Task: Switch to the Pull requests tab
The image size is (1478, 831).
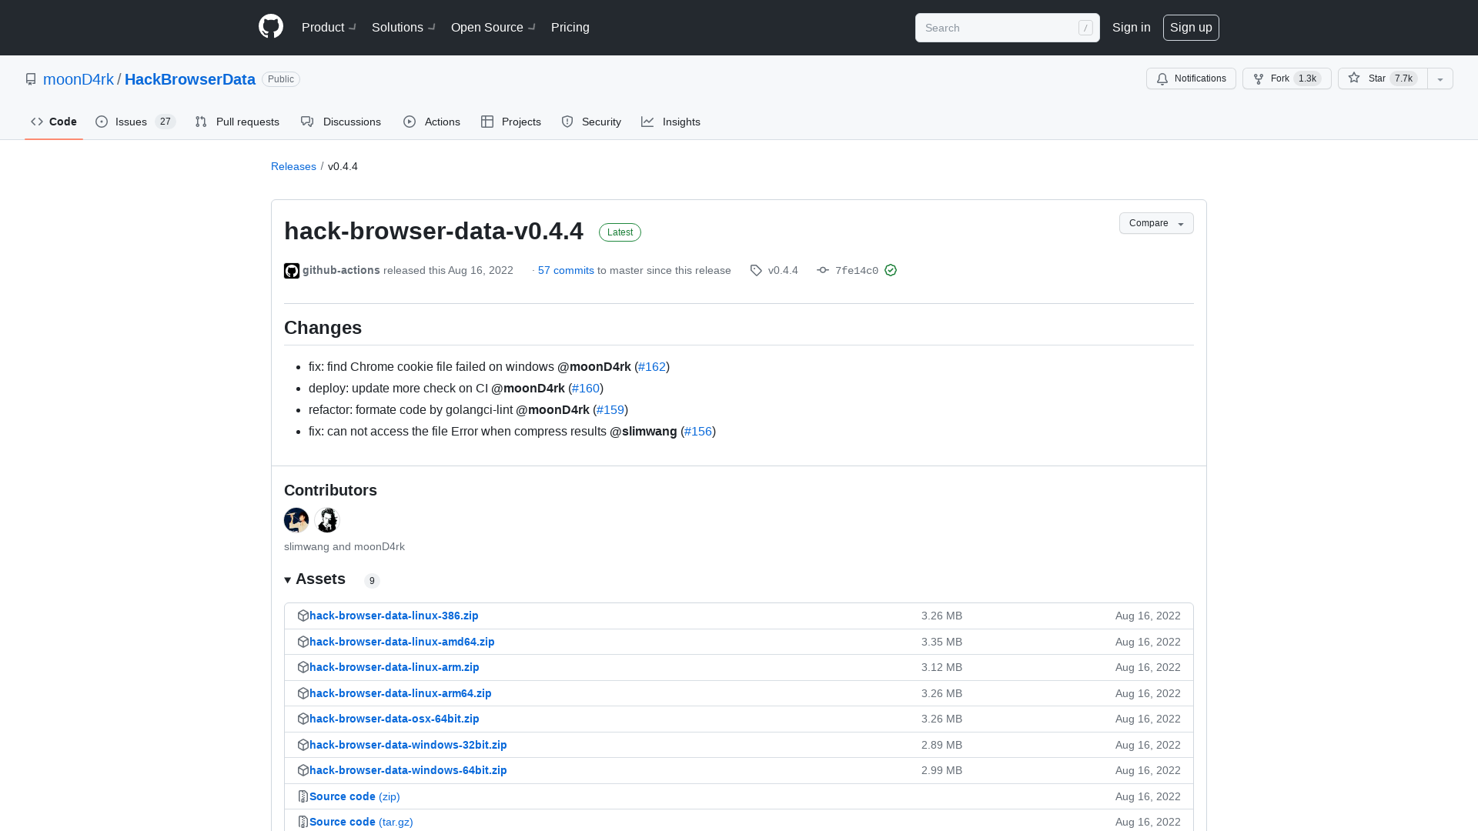Action: click(x=237, y=122)
